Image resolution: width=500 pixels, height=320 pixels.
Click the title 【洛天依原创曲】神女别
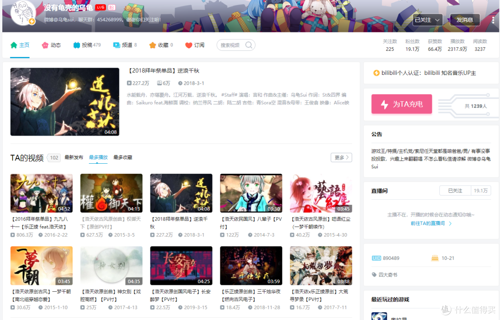(111, 295)
